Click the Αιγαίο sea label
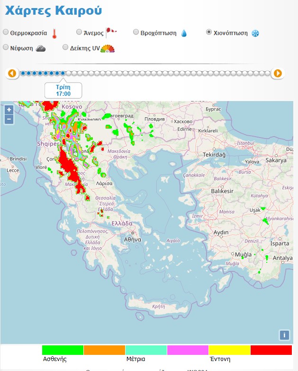This screenshot has width=298, height=371. [x=173, y=241]
